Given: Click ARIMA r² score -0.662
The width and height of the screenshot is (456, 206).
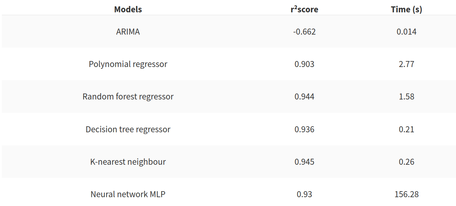Looking at the screenshot, I should (x=304, y=32).
